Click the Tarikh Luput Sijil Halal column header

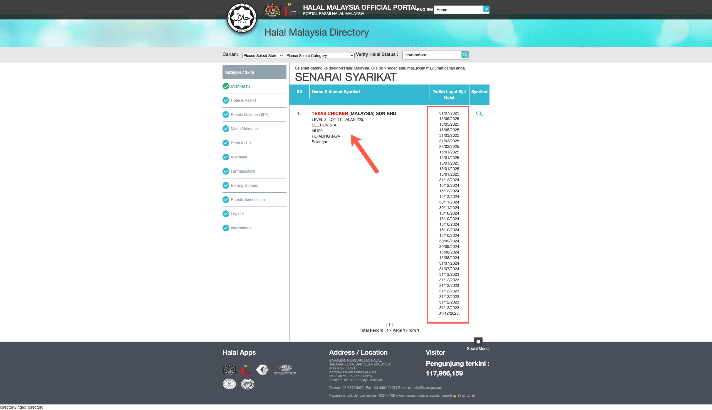449,95
